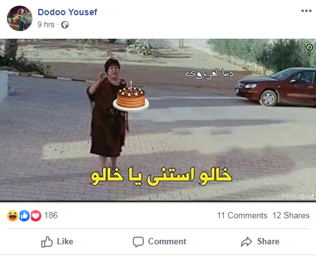Click the small round badge in the image corner
The height and width of the screenshot is (257, 316).
[310, 48]
